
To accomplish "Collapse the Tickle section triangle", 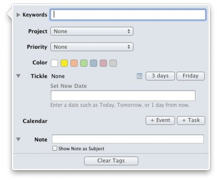I will pyautogui.click(x=19, y=76).
